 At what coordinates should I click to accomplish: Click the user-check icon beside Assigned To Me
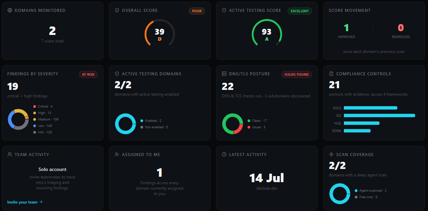click(x=117, y=154)
